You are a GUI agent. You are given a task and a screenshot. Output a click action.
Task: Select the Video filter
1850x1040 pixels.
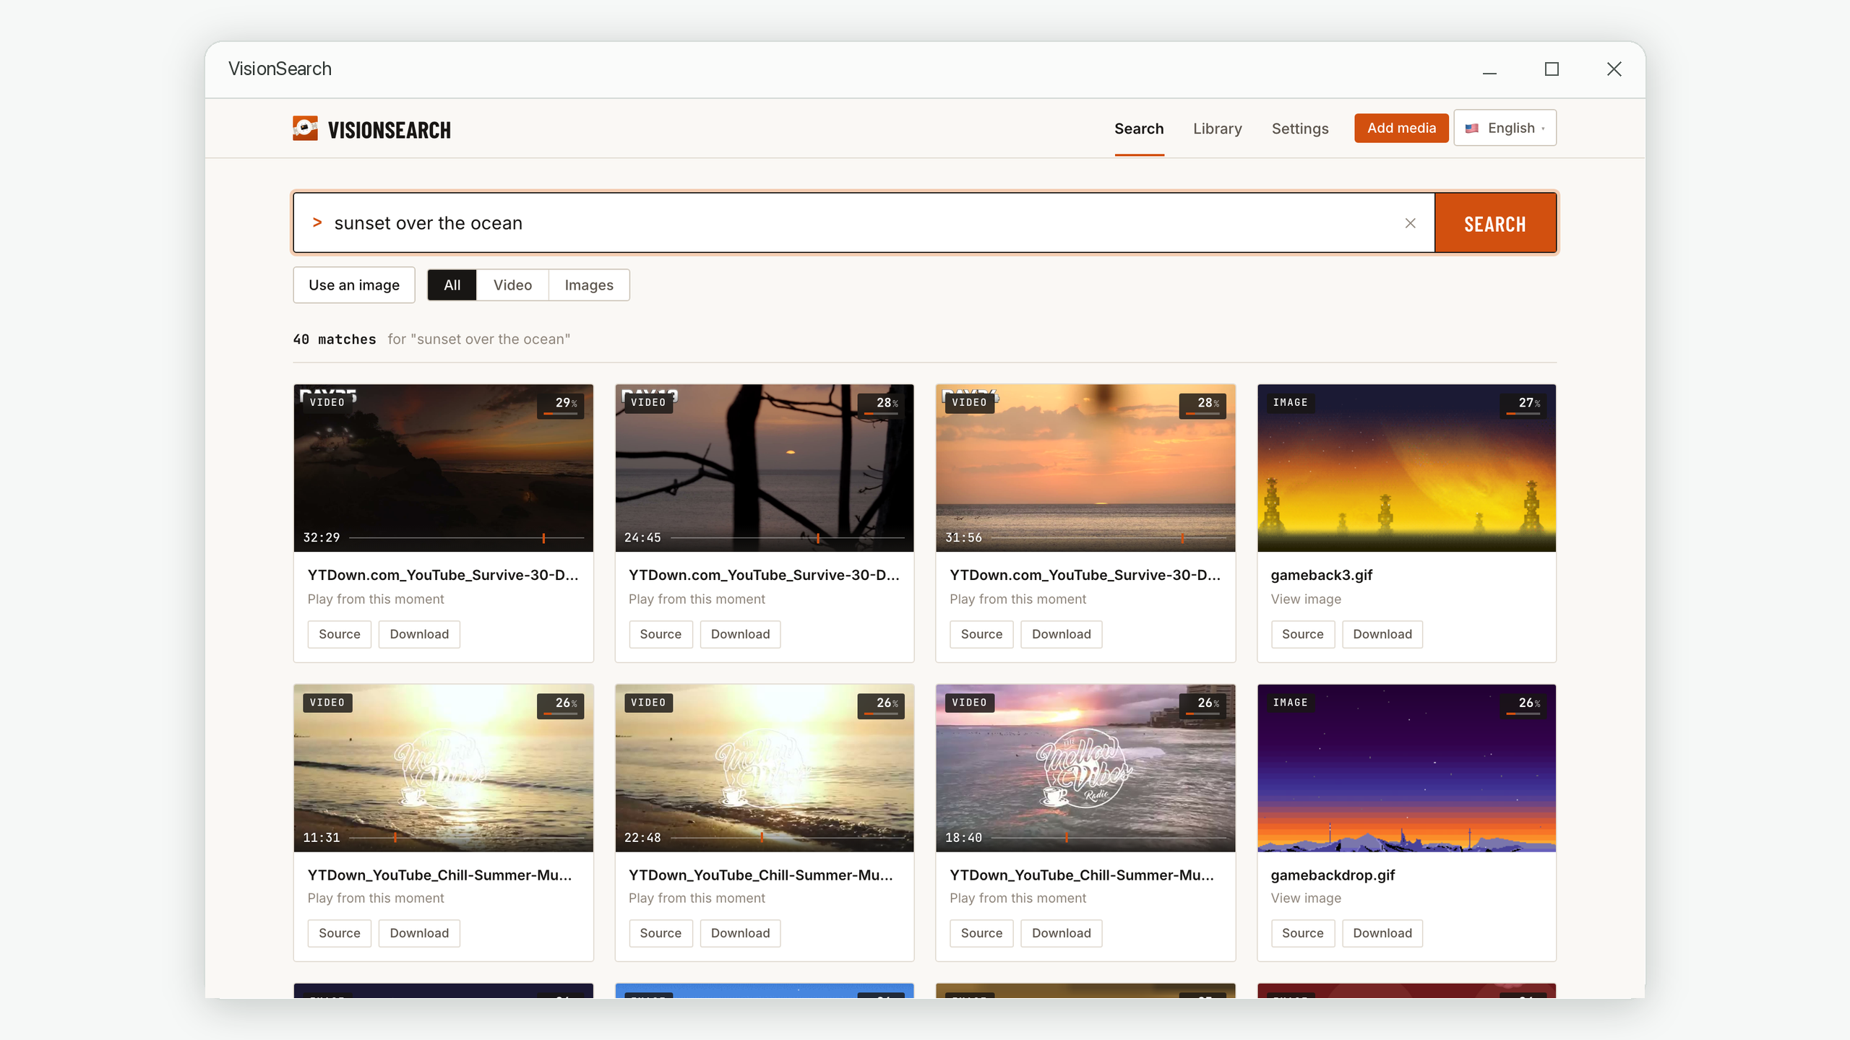click(x=512, y=285)
